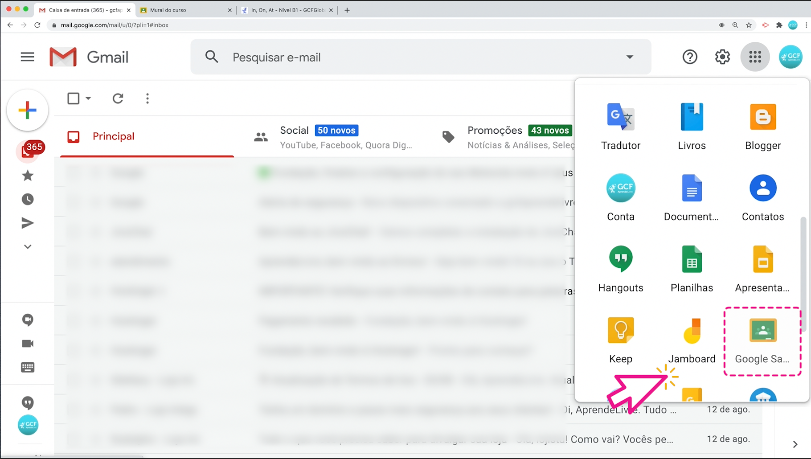The width and height of the screenshot is (811, 459).
Task: Toggle the main menu hamburger
Action: click(28, 57)
